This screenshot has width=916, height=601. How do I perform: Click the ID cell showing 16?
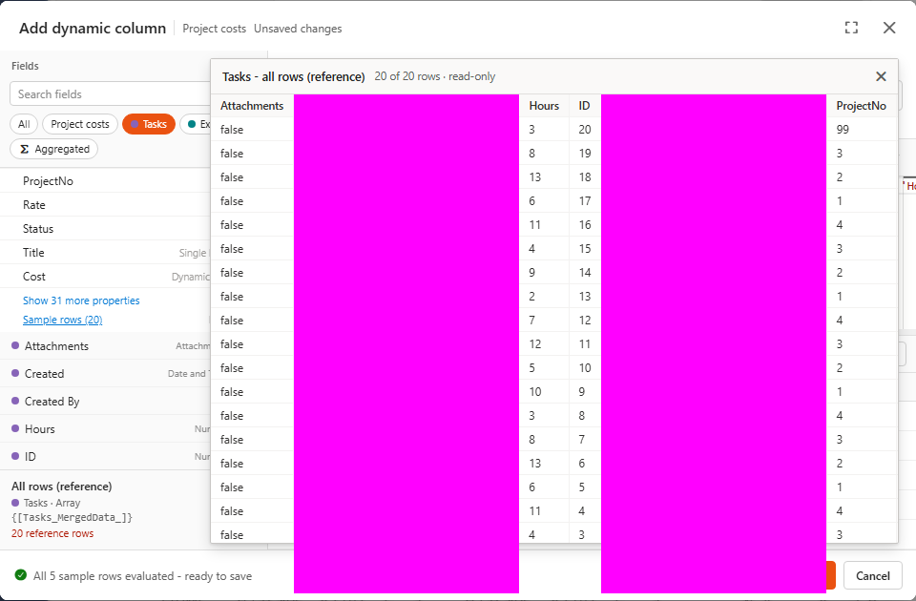[x=585, y=225]
